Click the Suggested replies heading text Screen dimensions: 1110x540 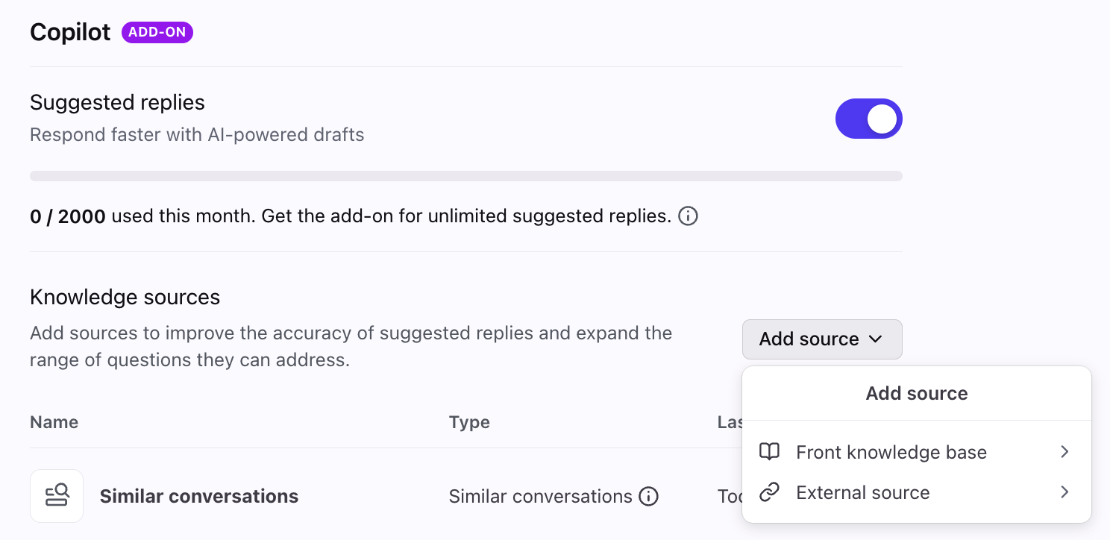click(117, 102)
